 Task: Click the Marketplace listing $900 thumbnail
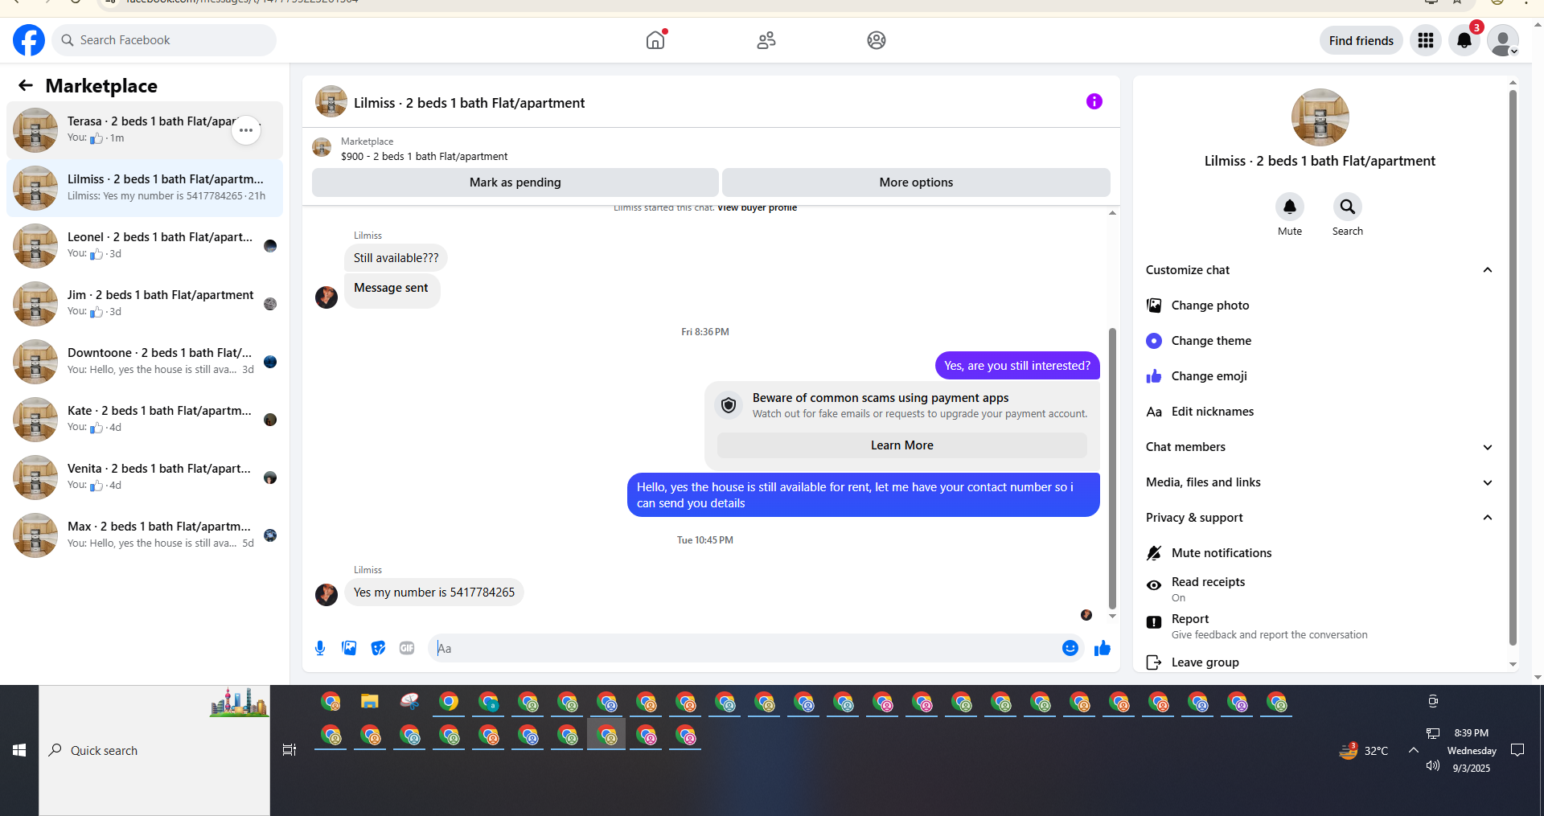tap(322, 148)
